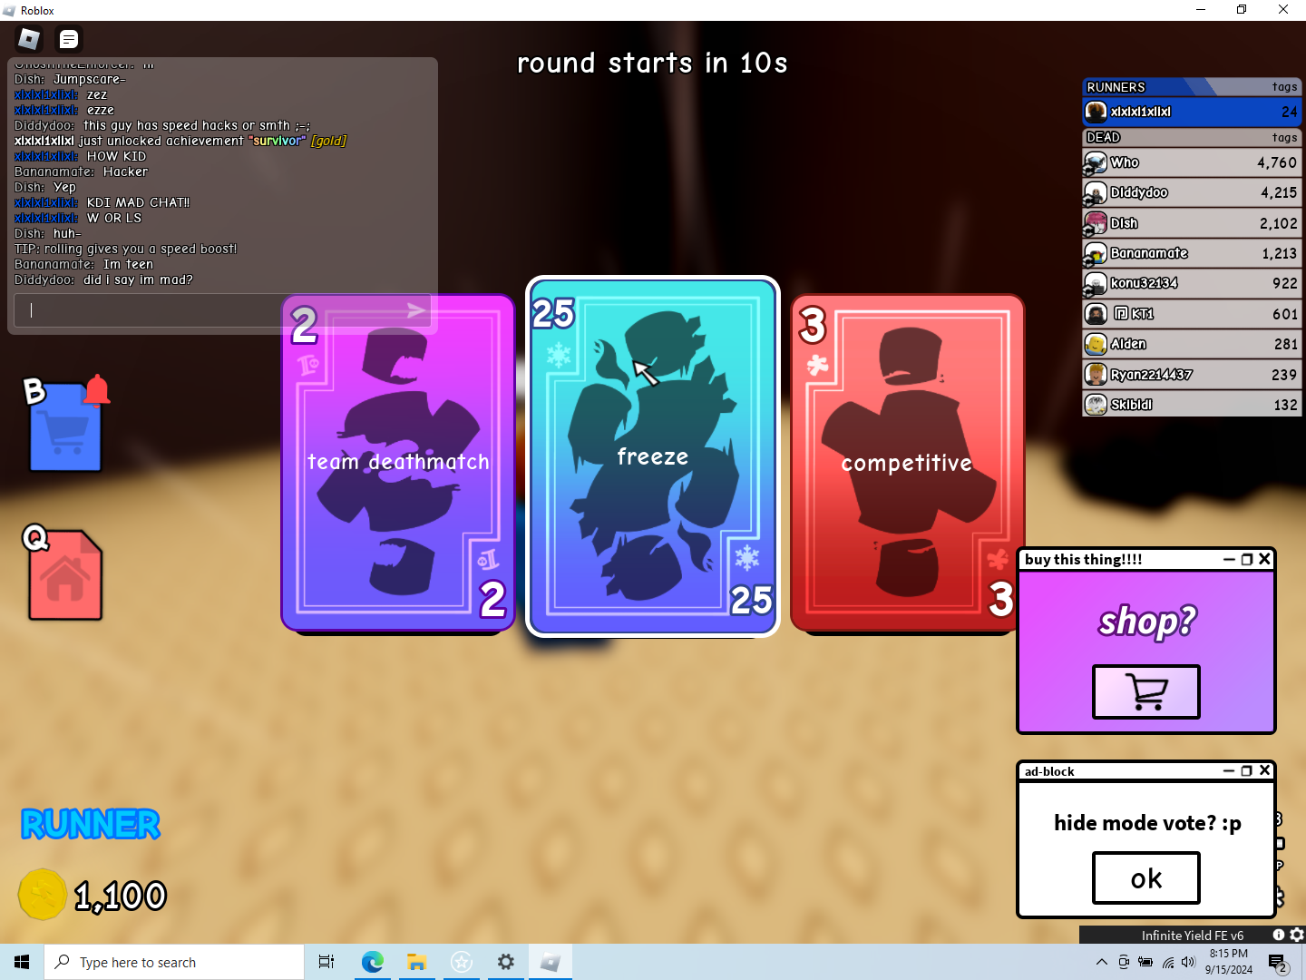Screen dimensions: 1306x980
Task: Select player Alden in leaderboard
Action: click(x=1192, y=344)
